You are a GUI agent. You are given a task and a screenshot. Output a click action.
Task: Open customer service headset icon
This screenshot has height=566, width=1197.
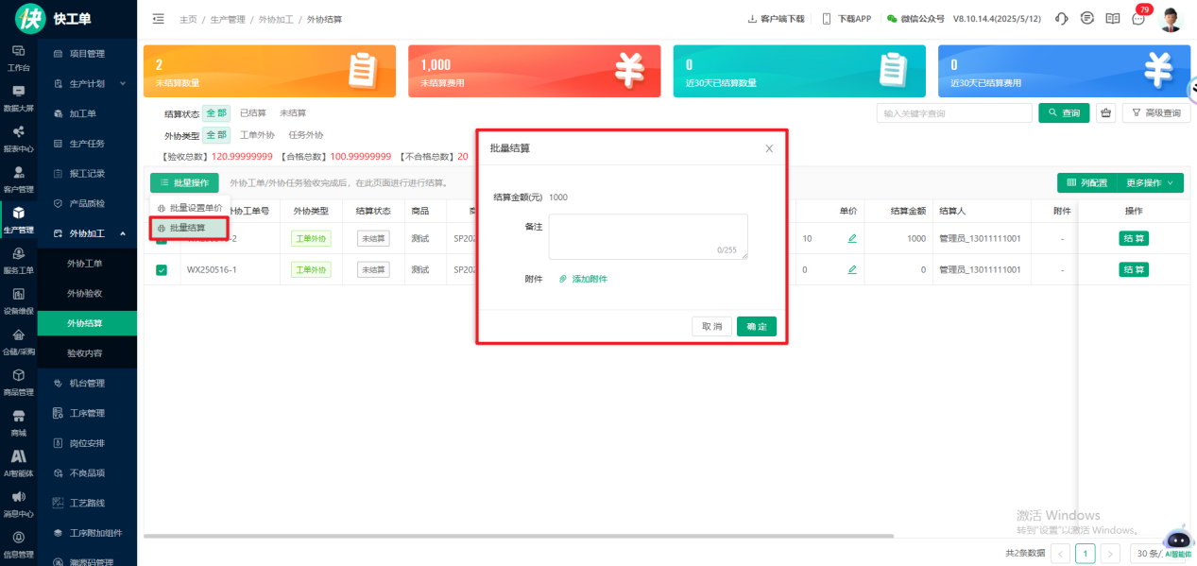1061,19
